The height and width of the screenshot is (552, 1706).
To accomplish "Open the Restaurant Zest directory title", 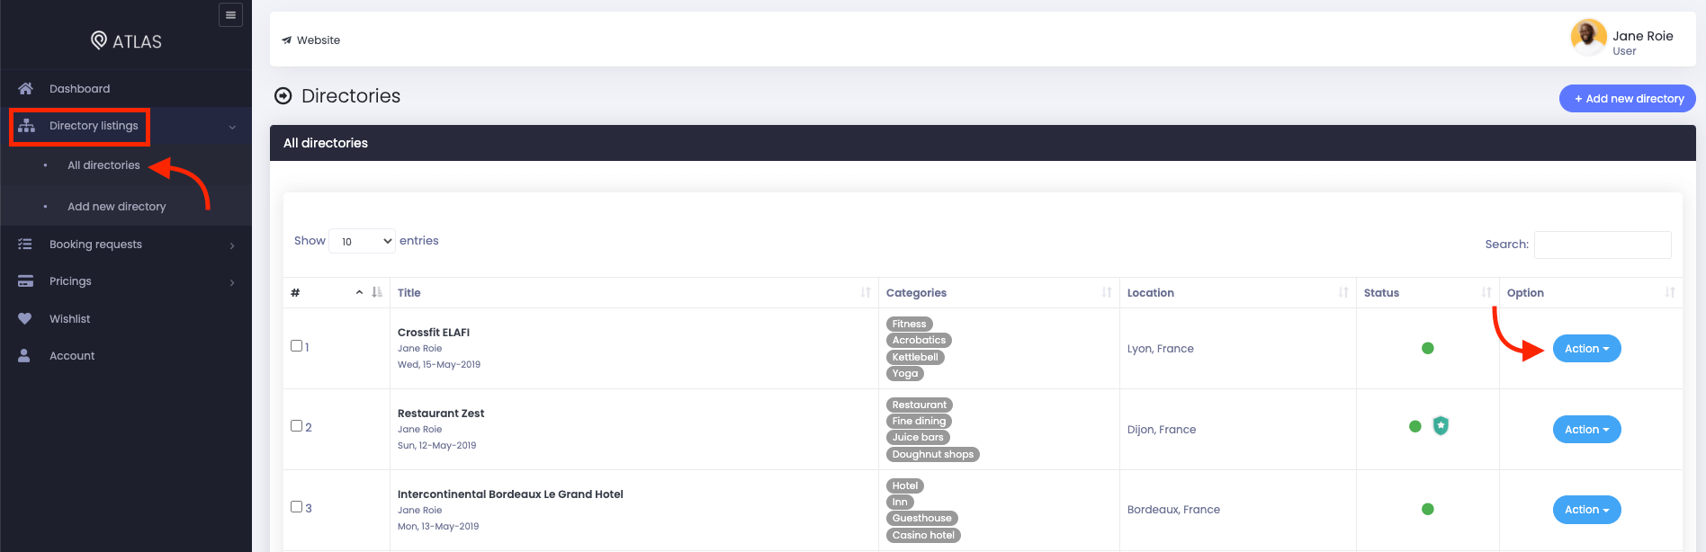I will [441, 414].
